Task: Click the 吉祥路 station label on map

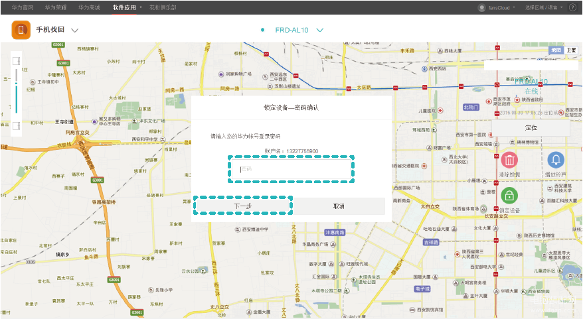Action: 432,243
